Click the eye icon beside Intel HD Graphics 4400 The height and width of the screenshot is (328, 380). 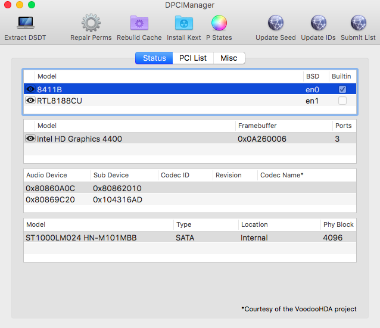[x=30, y=139]
